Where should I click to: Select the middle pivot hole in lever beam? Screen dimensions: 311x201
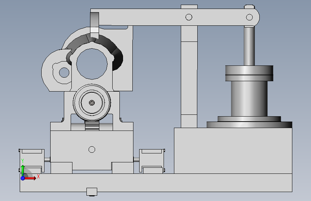click(189, 17)
